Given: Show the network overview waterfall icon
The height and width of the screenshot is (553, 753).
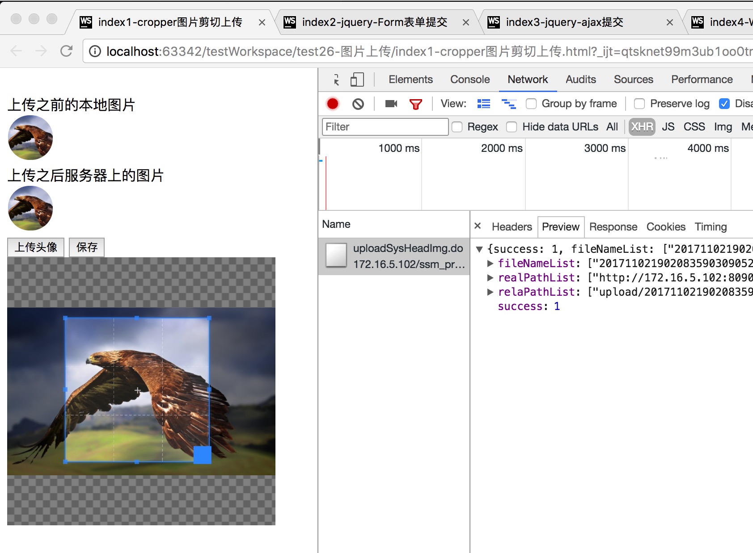Looking at the screenshot, I should (509, 104).
